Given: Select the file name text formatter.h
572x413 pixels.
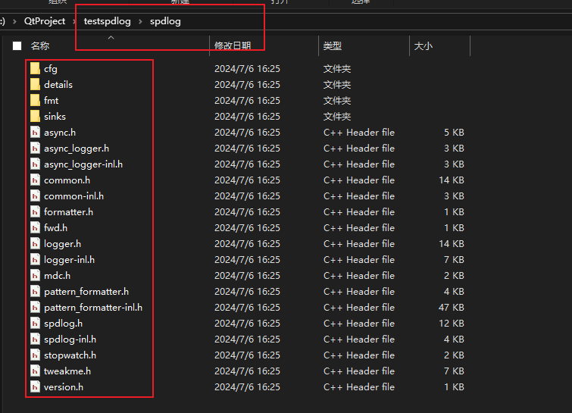Looking at the screenshot, I should pos(69,212).
